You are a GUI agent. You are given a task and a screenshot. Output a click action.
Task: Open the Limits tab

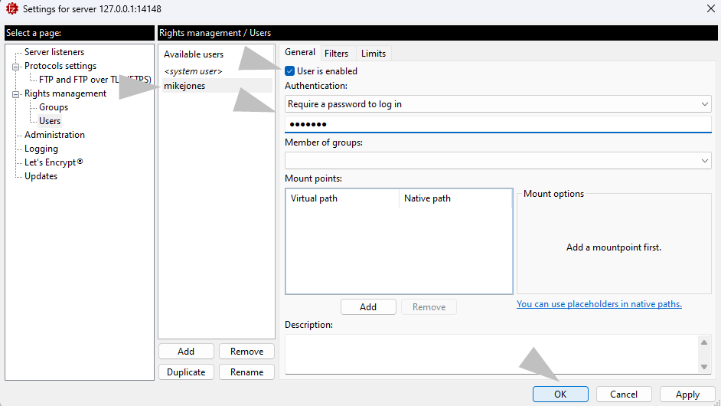point(373,53)
